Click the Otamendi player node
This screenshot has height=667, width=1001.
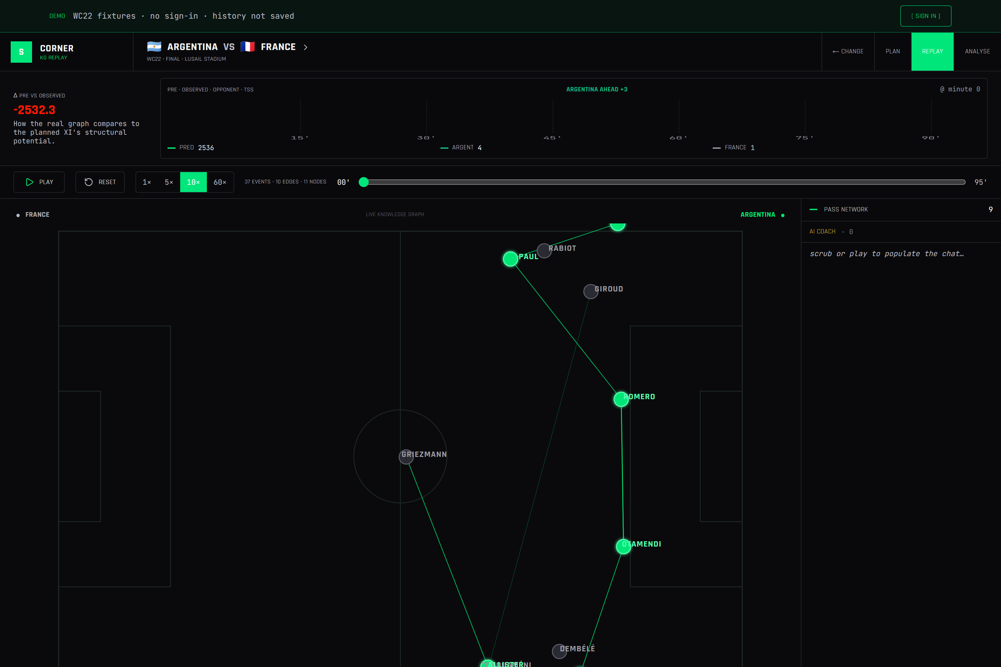[624, 547]
